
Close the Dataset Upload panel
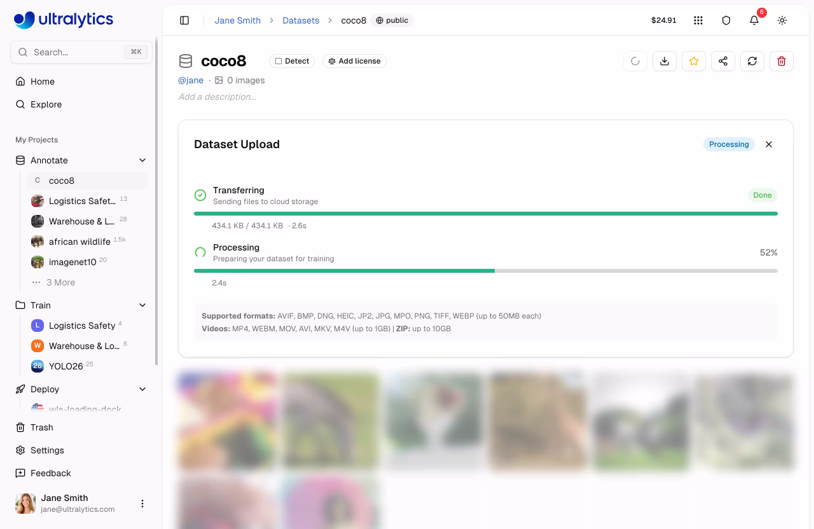tap(769, 144)
